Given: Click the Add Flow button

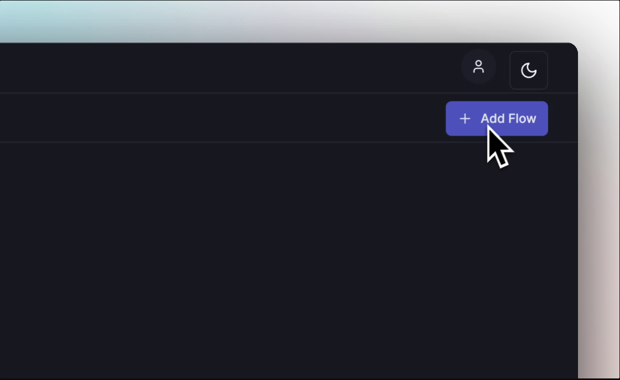Looking at the screenshot, I should click(x=497, y=119).
